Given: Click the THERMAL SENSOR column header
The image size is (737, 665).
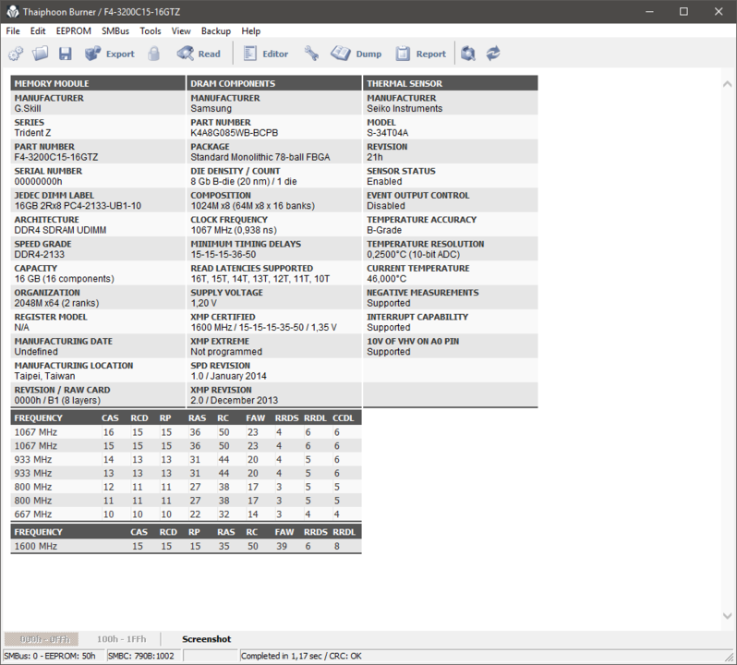Looking at the screenshot, I should click(451, 83).
